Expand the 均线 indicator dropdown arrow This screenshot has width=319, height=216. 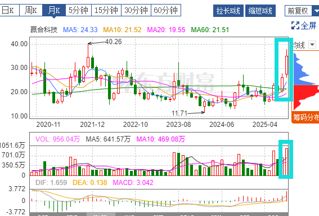312,45
